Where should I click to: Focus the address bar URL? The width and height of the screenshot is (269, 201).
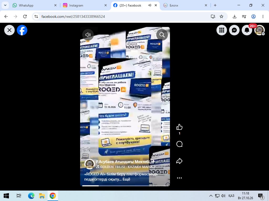tap(73, 16)
